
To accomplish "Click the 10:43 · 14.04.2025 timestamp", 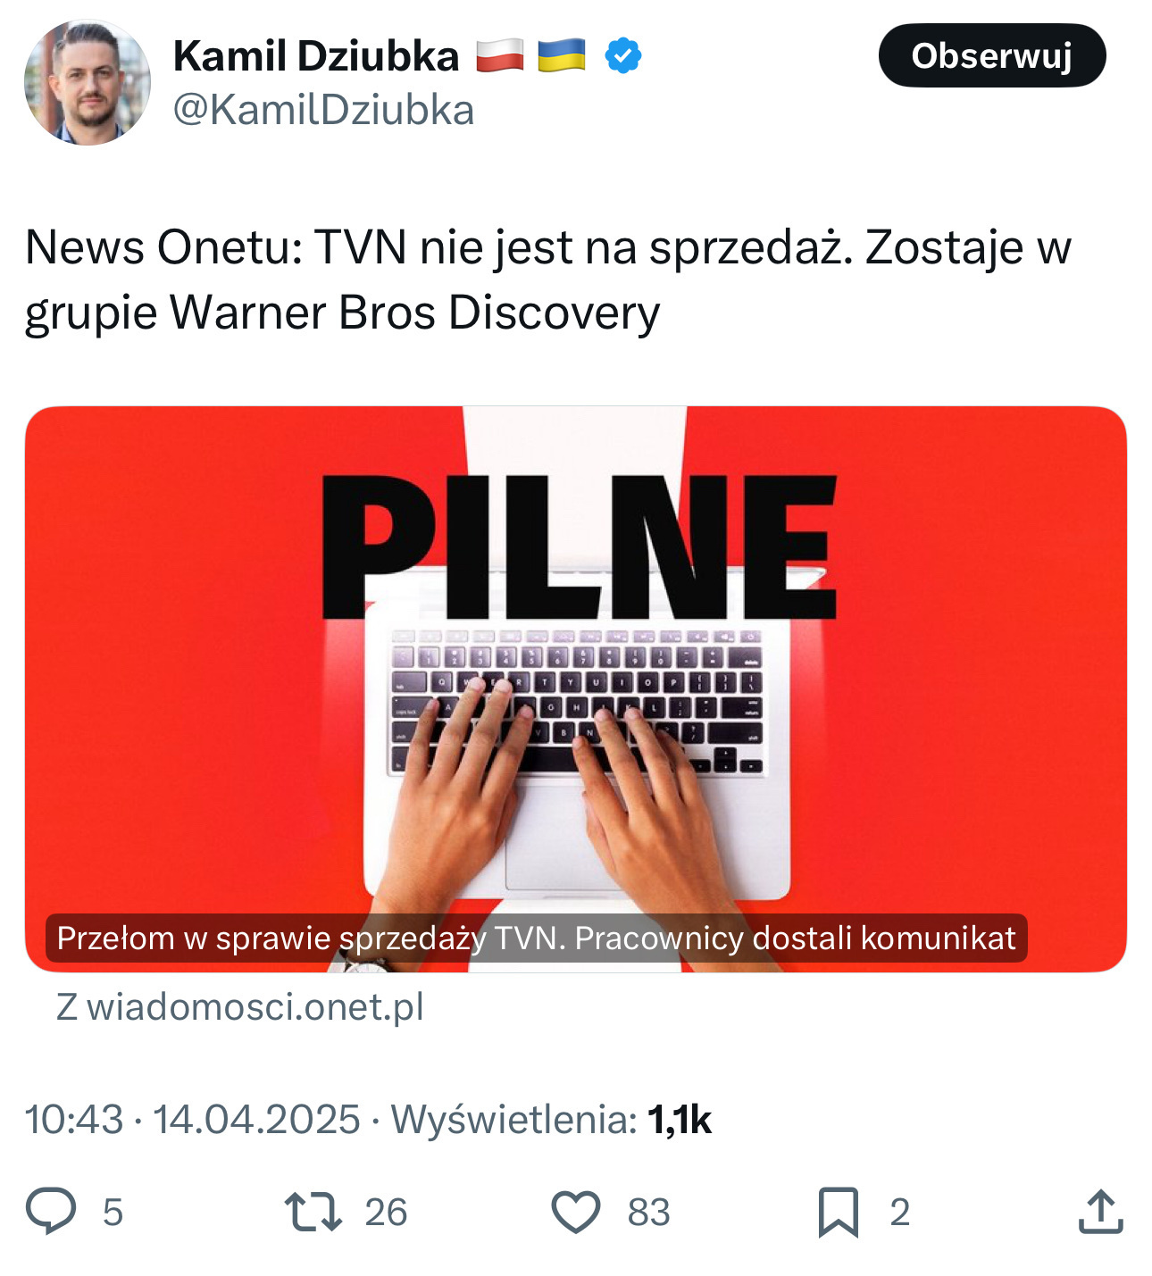I will (192, 1119).
